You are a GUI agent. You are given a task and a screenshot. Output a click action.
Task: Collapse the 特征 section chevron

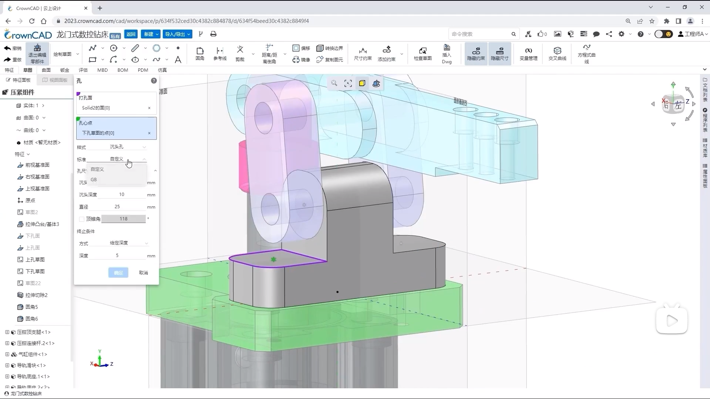[x=28, y=155]
